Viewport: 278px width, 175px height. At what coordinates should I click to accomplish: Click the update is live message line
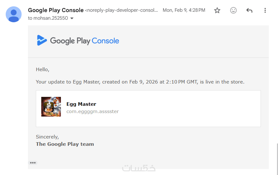[x=140, y=82]
